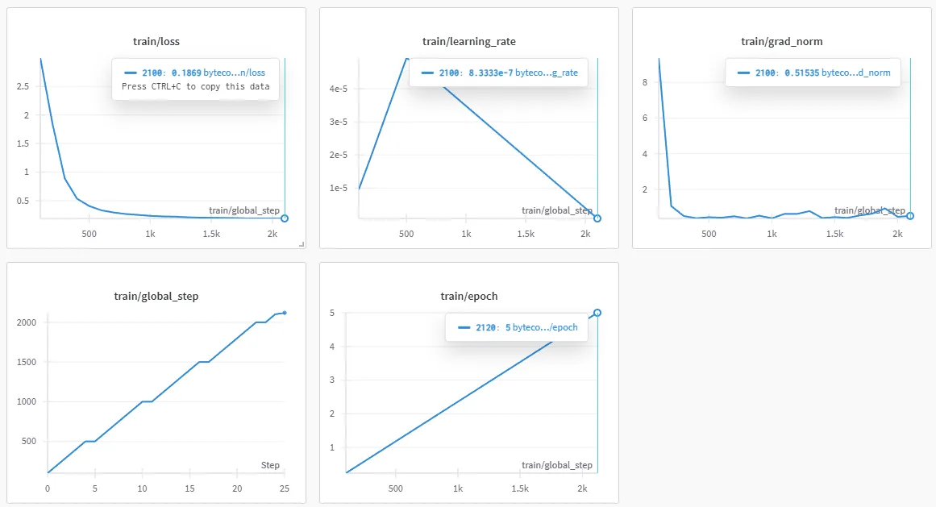Click the resize handle of train/loss panel
Screen dimensions: 936x507
tap(302, 244)
